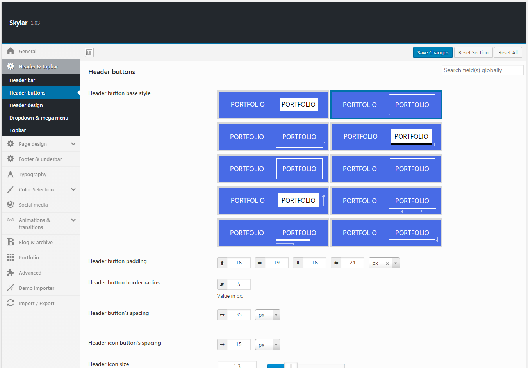
Task: Click the Blog & archive B icon
Action: tap(11, 242)
